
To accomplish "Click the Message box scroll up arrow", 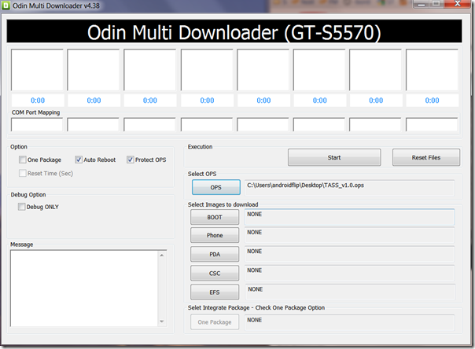I will (162, 255).
